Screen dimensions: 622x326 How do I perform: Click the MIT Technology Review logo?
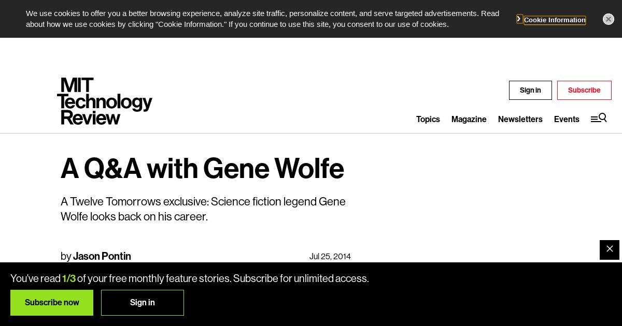pyautogui.click(x=105, y=101)
